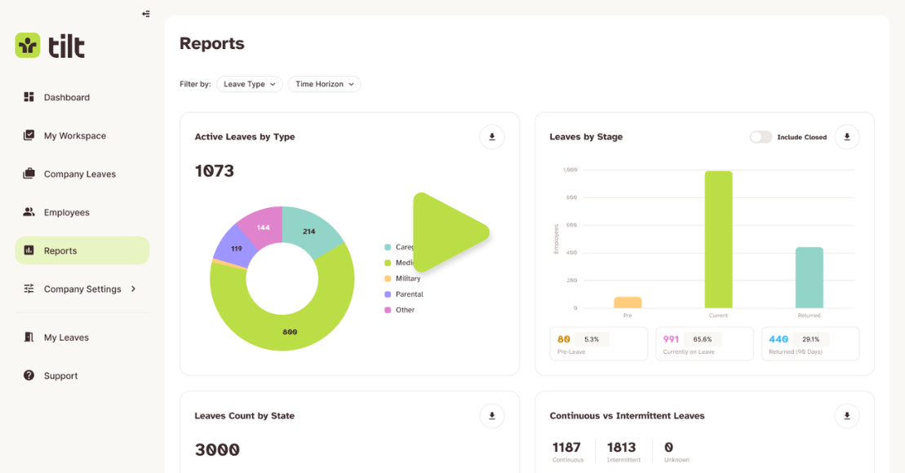The width and height of the screenshot is (905, 473).
Task: Click the 1073 active leaves total
Action: tap(214, 170)
